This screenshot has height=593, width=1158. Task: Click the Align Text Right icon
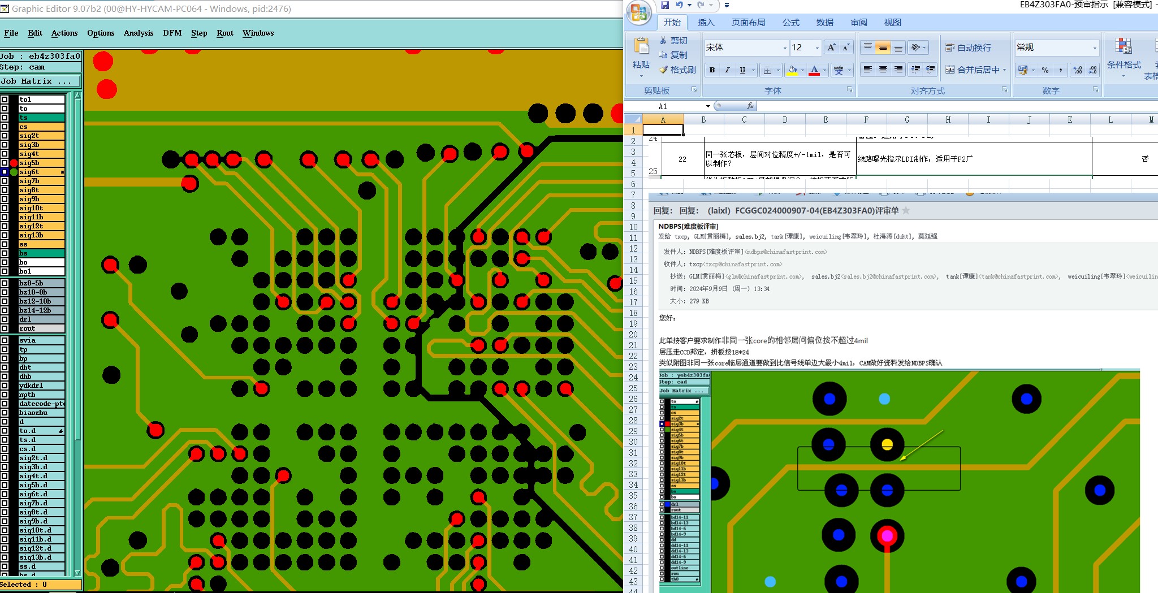pos(898,70)
